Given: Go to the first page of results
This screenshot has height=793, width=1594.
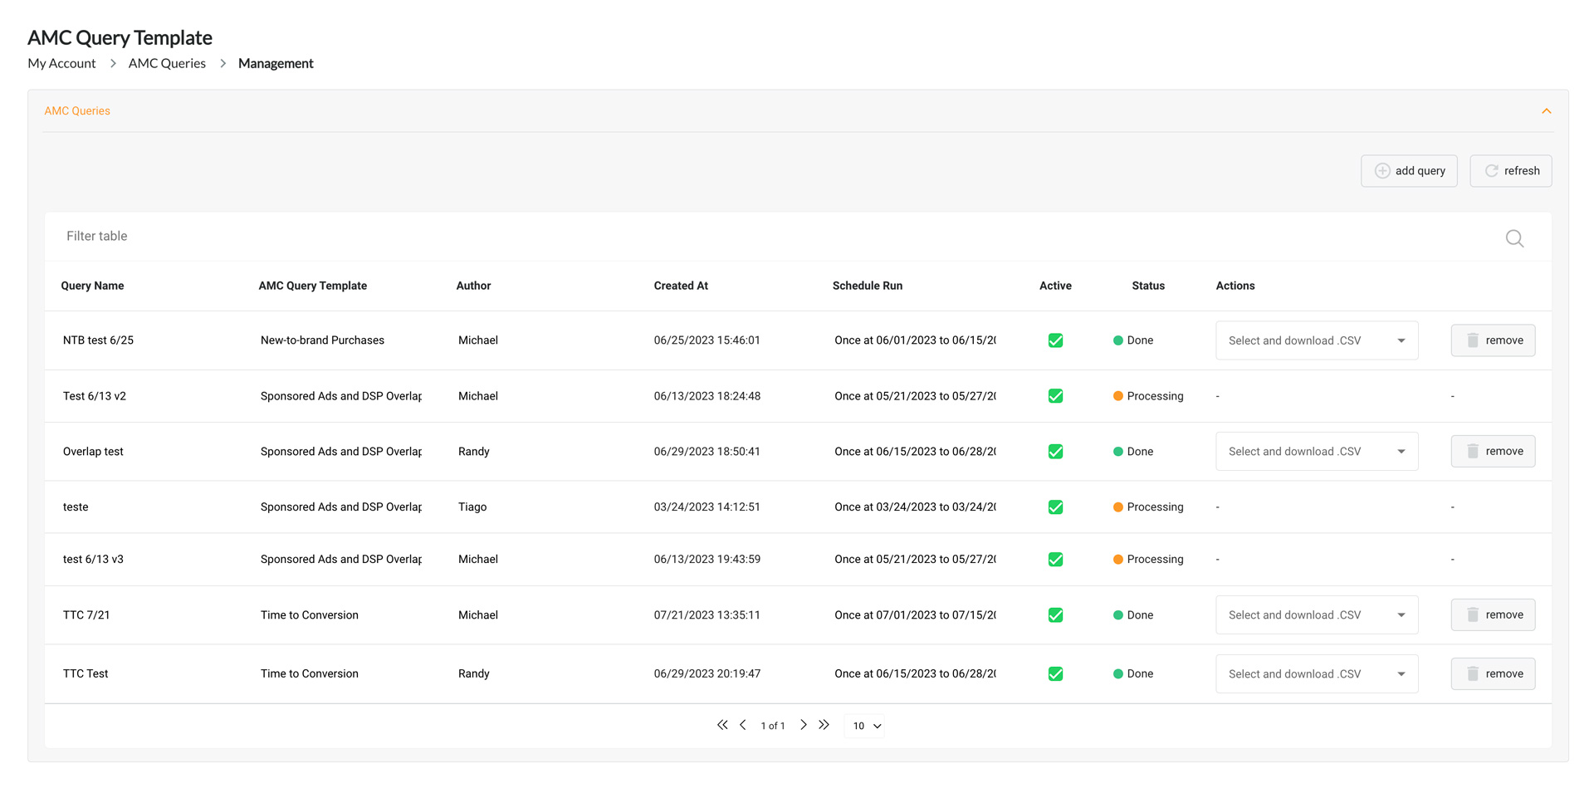Looking at the screenshot, I should click(722, 725).
